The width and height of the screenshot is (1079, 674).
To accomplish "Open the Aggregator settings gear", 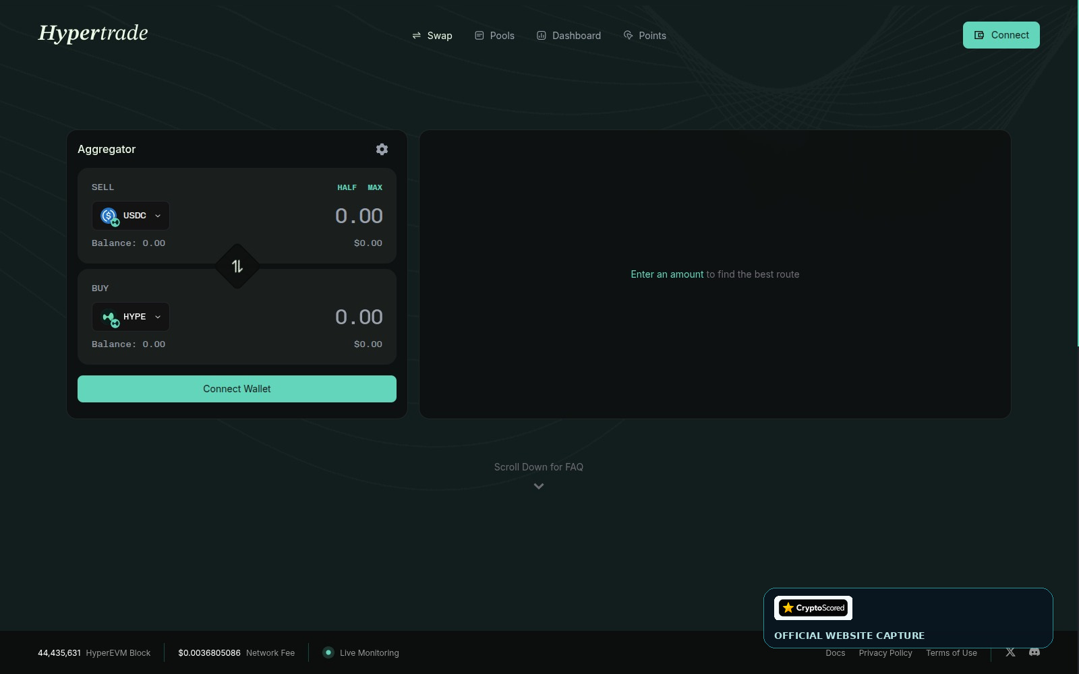I will [x=382, y=149].
